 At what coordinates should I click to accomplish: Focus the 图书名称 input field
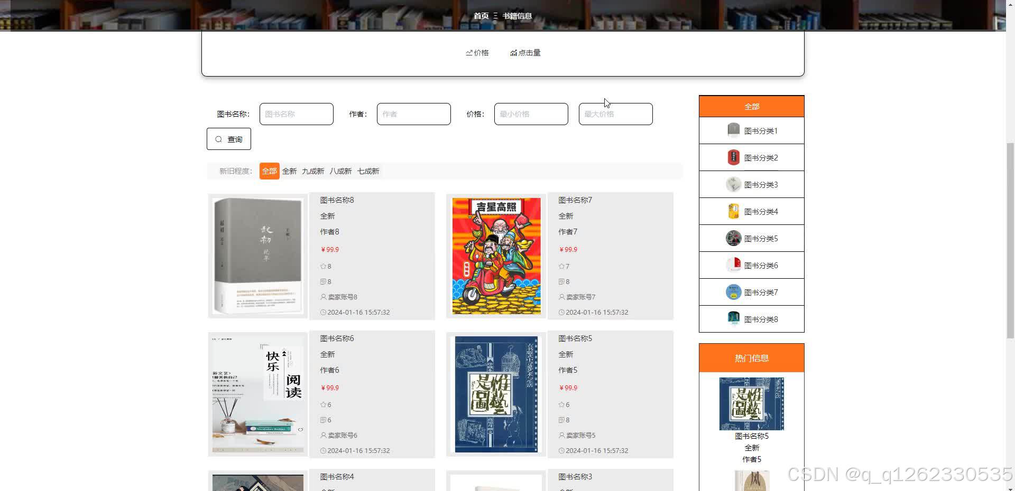click(x=297, y=114)
